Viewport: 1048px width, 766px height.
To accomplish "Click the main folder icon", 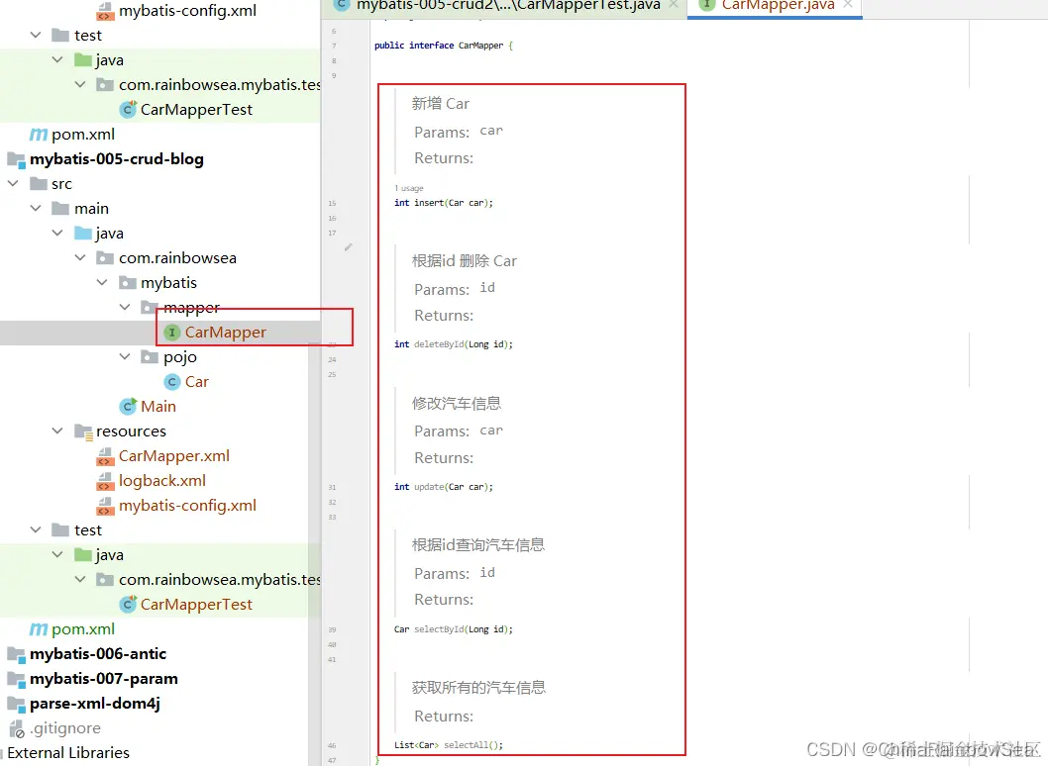I will pos(60,209).
